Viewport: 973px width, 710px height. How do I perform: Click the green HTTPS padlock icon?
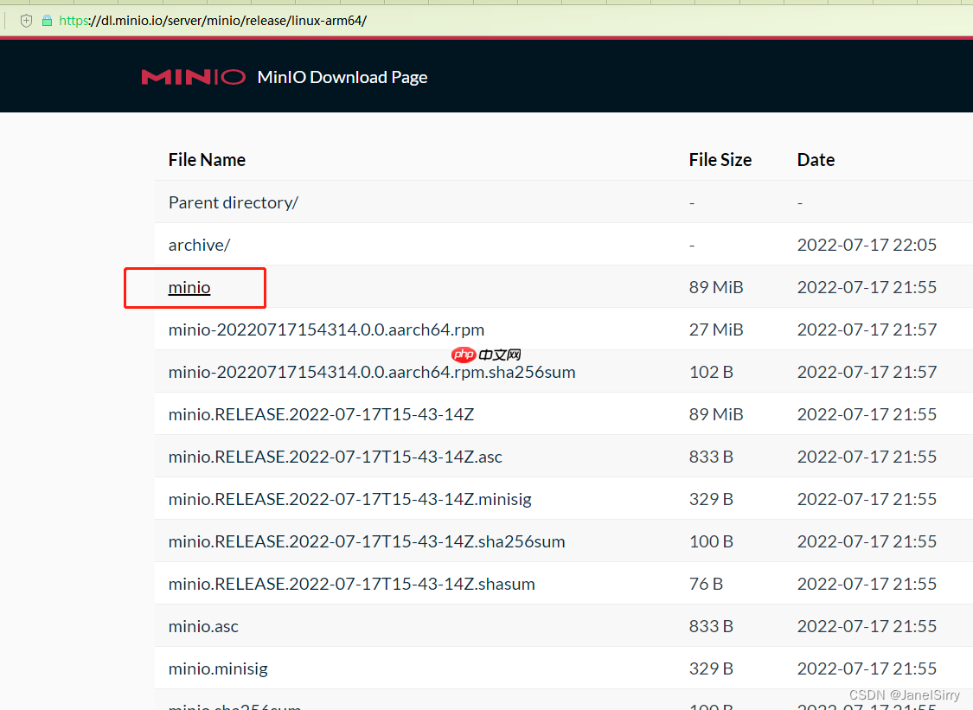pyautogui.click(x=48, y=20)
